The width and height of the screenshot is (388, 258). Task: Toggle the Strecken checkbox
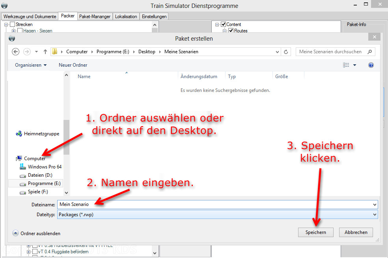point(13,24)
